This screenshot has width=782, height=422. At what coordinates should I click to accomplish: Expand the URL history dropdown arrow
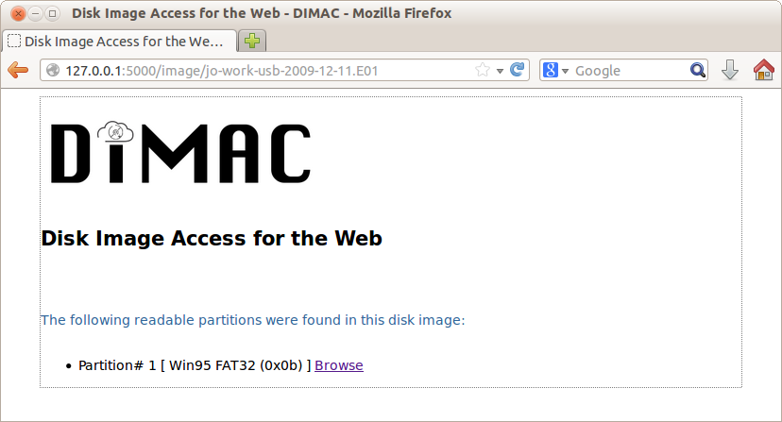click(500, 71)
